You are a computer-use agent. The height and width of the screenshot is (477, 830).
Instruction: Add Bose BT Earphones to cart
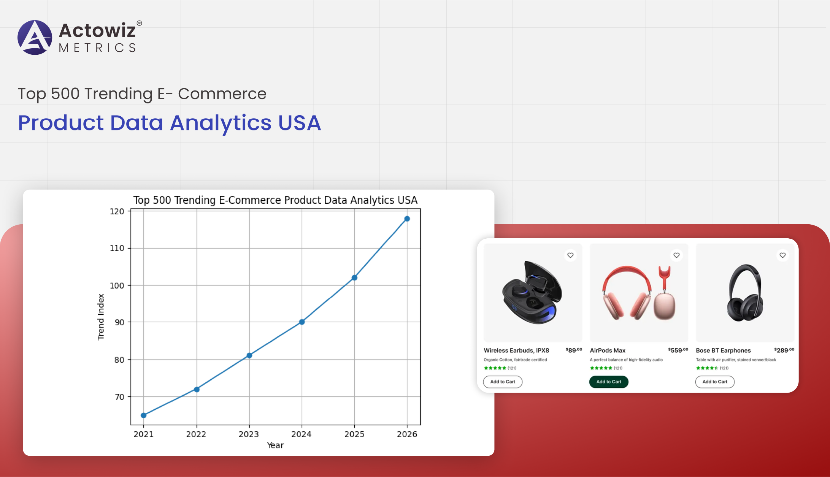click(714, 382)
